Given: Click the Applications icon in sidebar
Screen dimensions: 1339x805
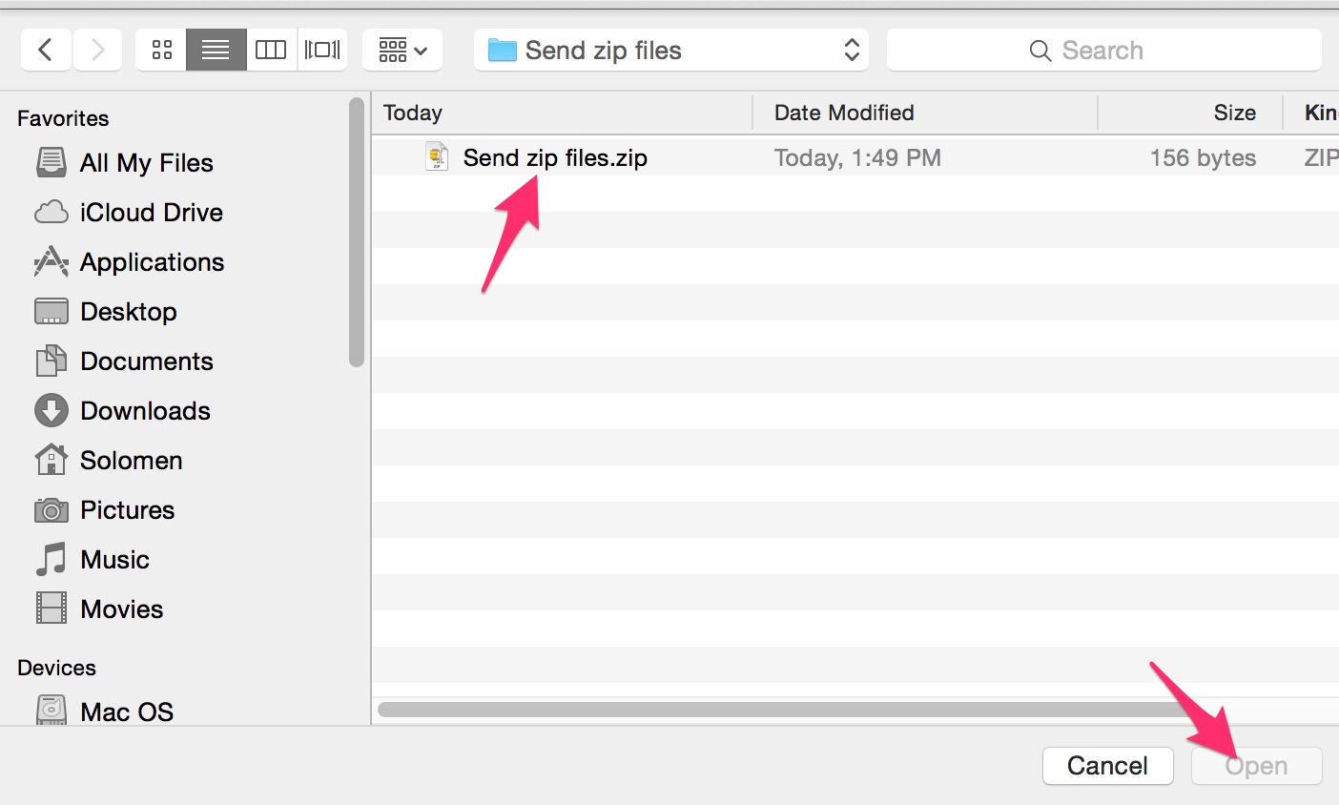Looking at the screenshot, I should pyautogui.click(x=51, y=261).
